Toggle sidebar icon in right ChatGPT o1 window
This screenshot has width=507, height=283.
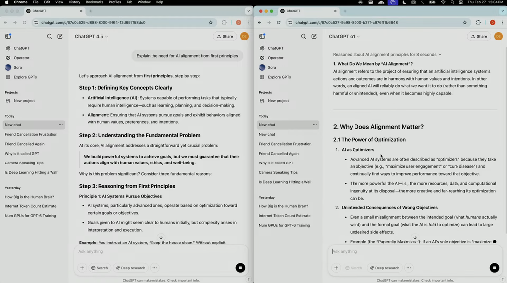262,36
